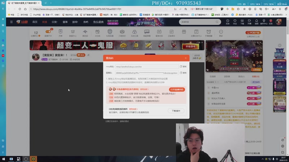Screen dimensions: 289x162
Task: Open the Windows Start menu
Action: click(4, 159)
